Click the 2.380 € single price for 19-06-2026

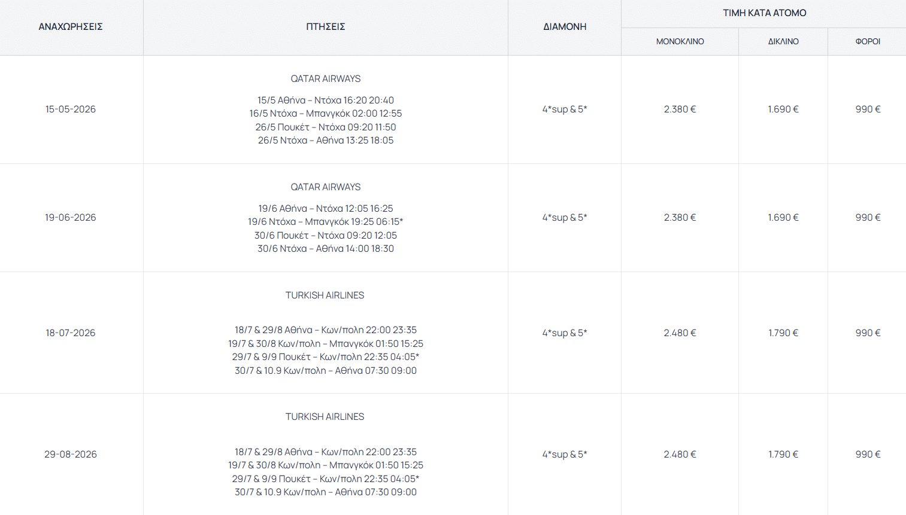(x=680, y=218)
